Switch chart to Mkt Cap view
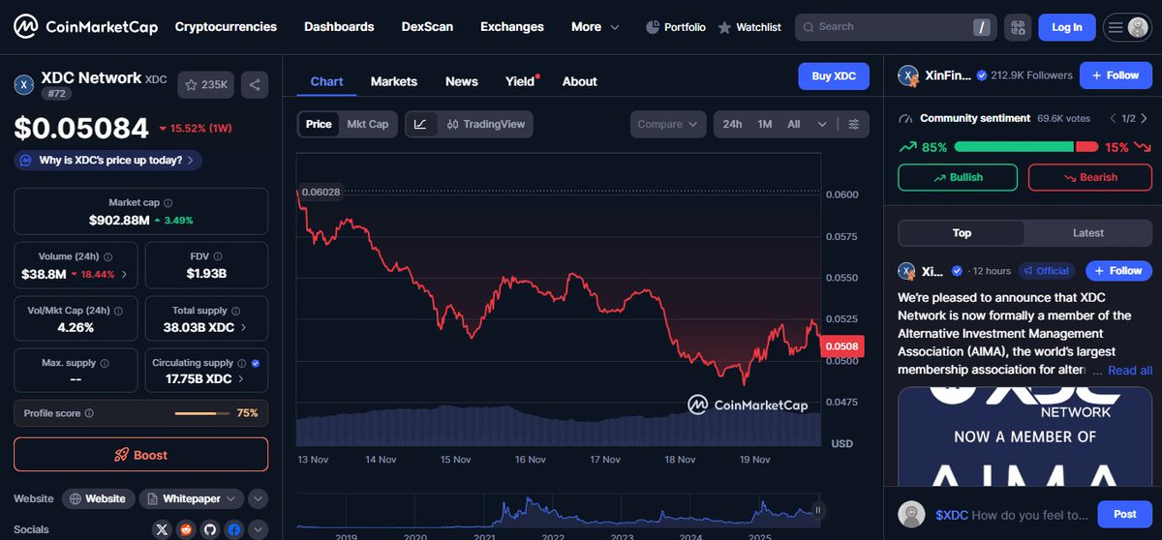Viewport: 1162px width, 540px height. click(x=368, y=124)
